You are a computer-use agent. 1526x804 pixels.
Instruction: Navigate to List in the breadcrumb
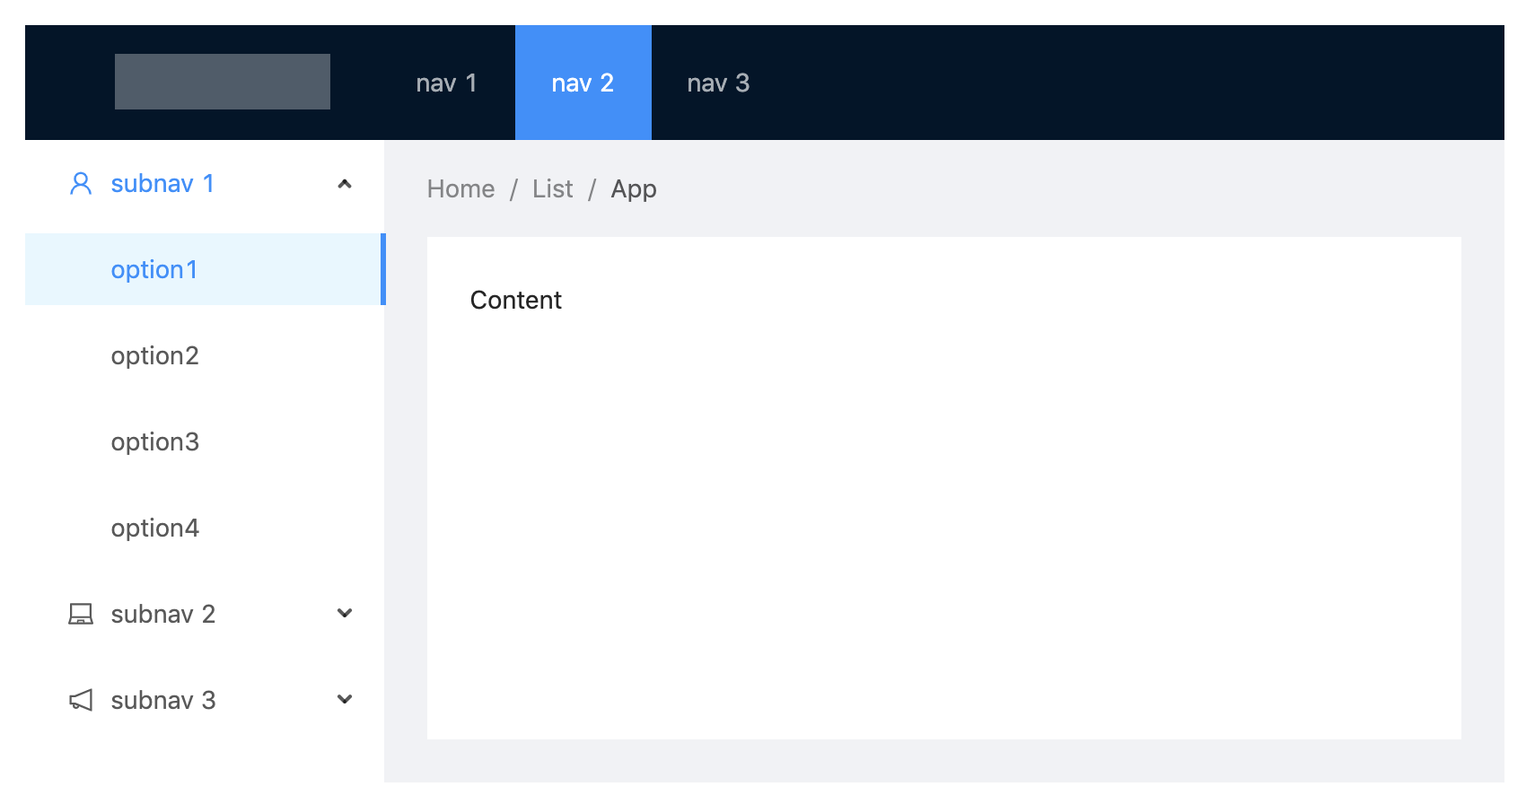pos(552,189)
